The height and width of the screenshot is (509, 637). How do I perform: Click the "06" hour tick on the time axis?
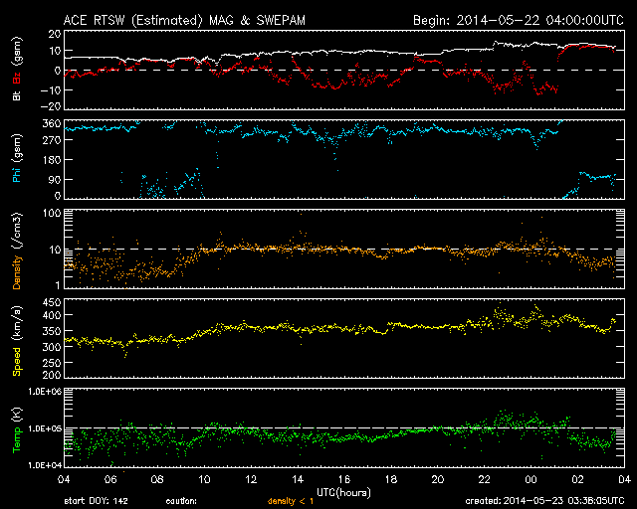click(110, 480)
